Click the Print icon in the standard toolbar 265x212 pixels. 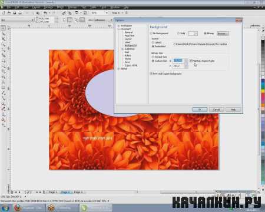(x=20, y=13)
